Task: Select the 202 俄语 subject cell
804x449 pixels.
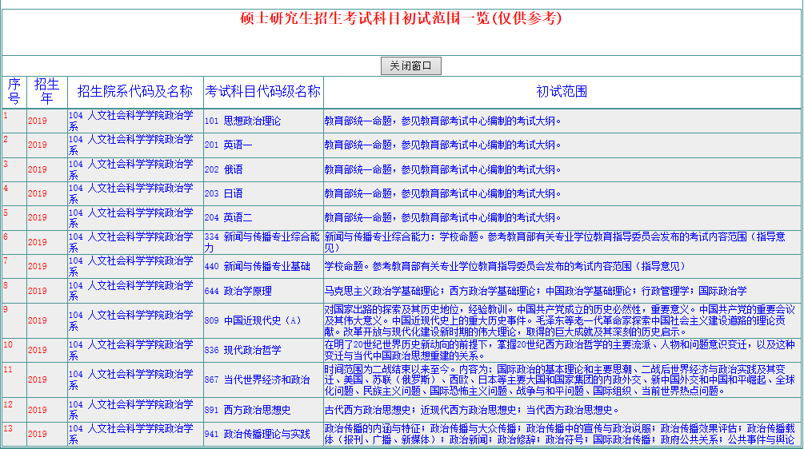Action: (223, 169)
